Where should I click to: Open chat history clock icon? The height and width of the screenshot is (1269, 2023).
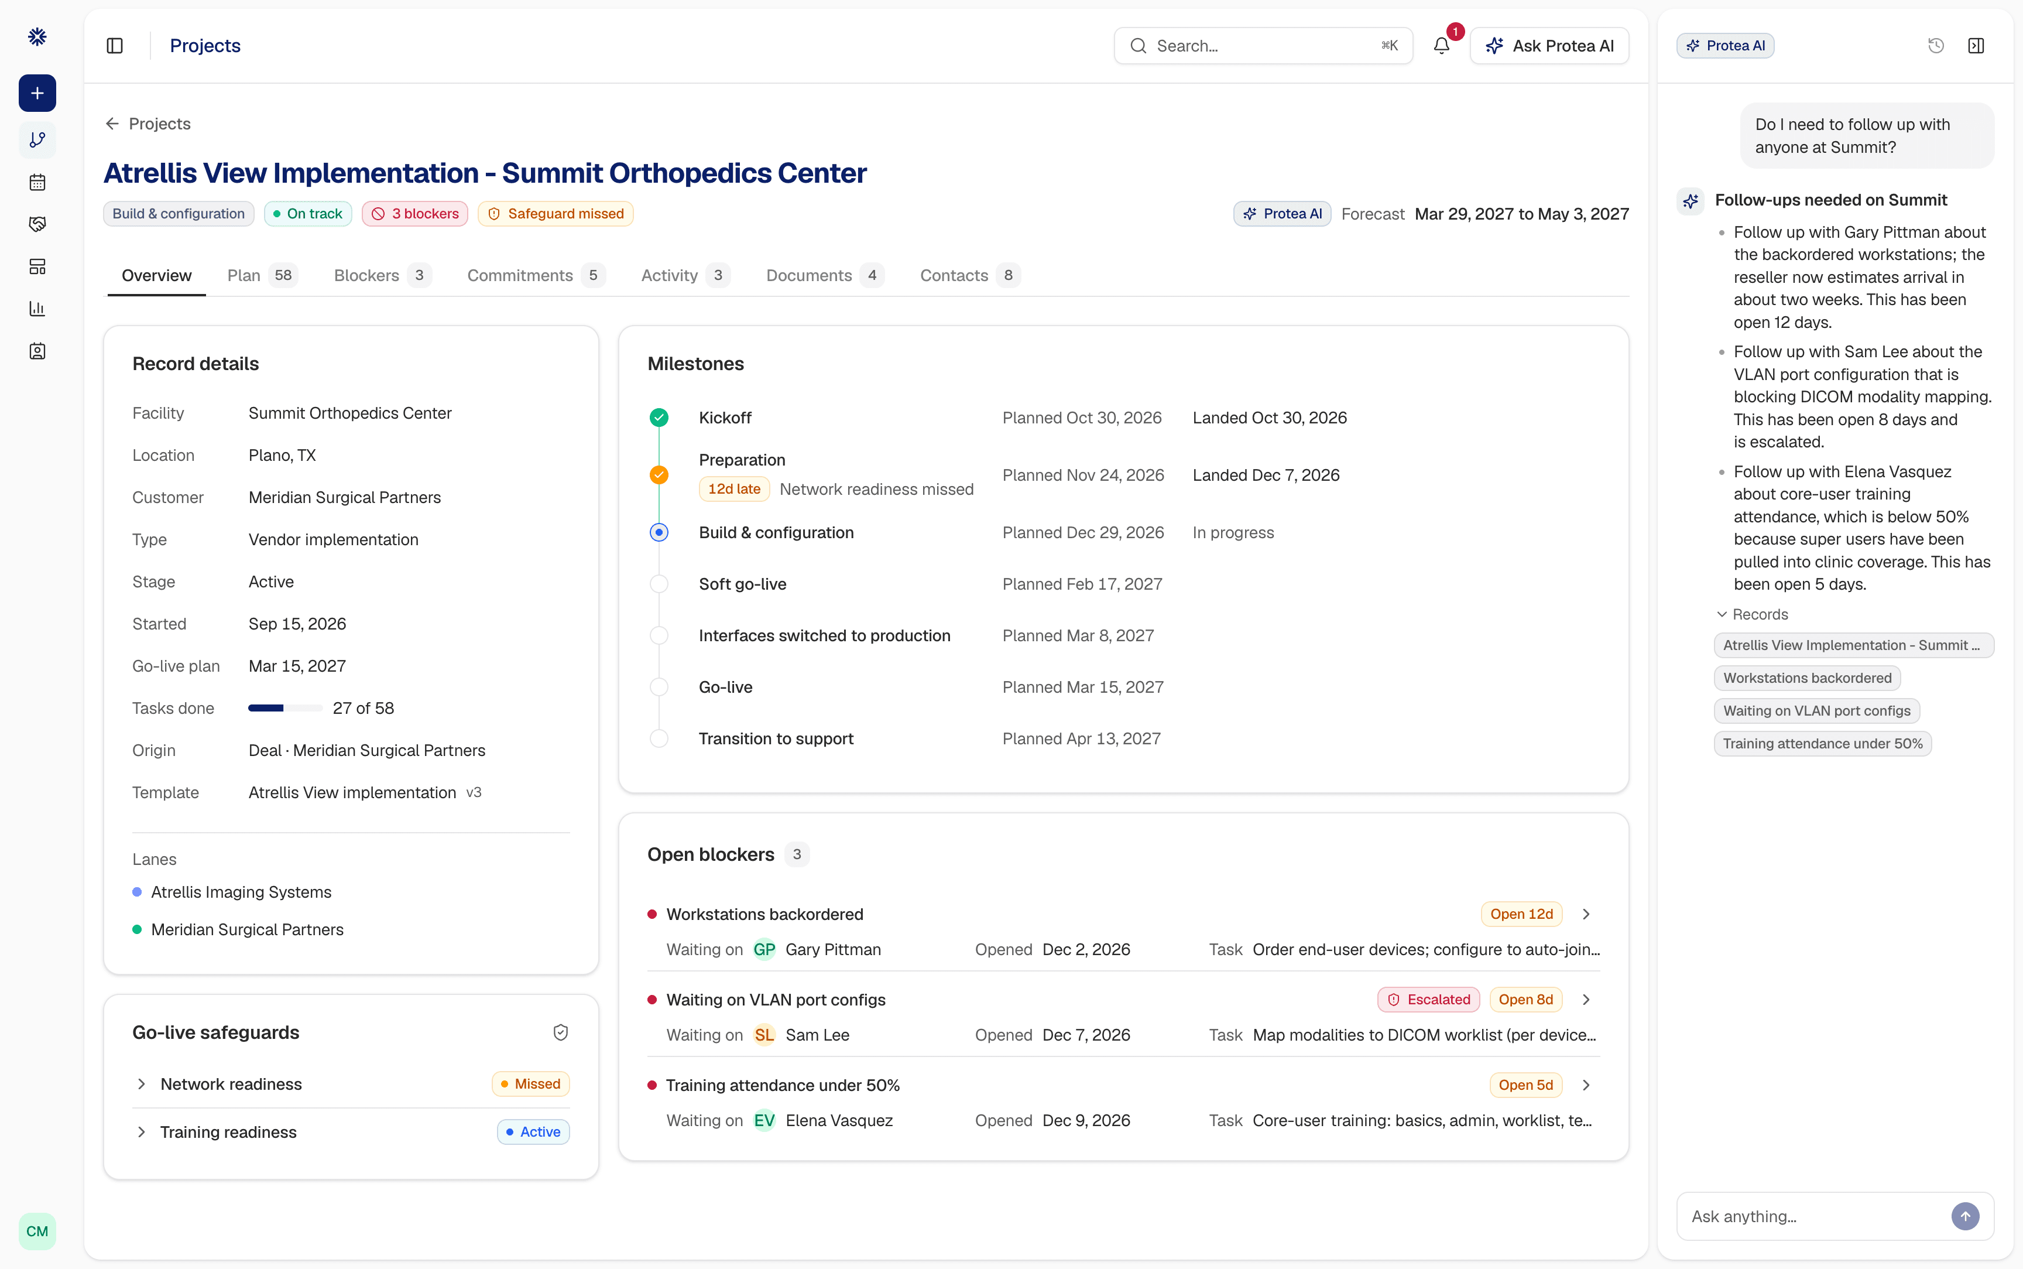(1936, 46)
